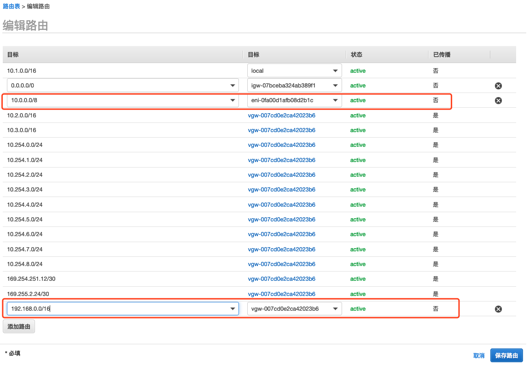Image resolution: width=529 pixels, height=365 pixels.
Task: Select the 10.254.1.0/24 destination text
Action: (x=24, y=160)
